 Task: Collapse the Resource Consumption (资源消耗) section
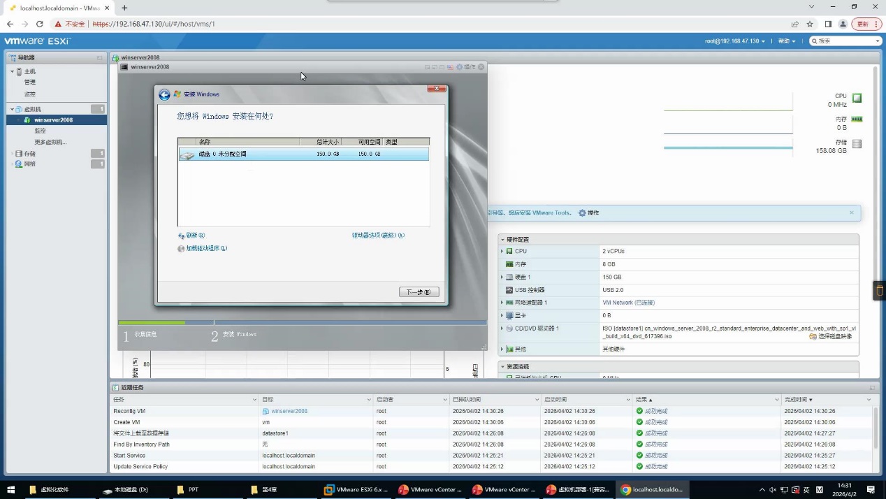[x=502, y=366]
